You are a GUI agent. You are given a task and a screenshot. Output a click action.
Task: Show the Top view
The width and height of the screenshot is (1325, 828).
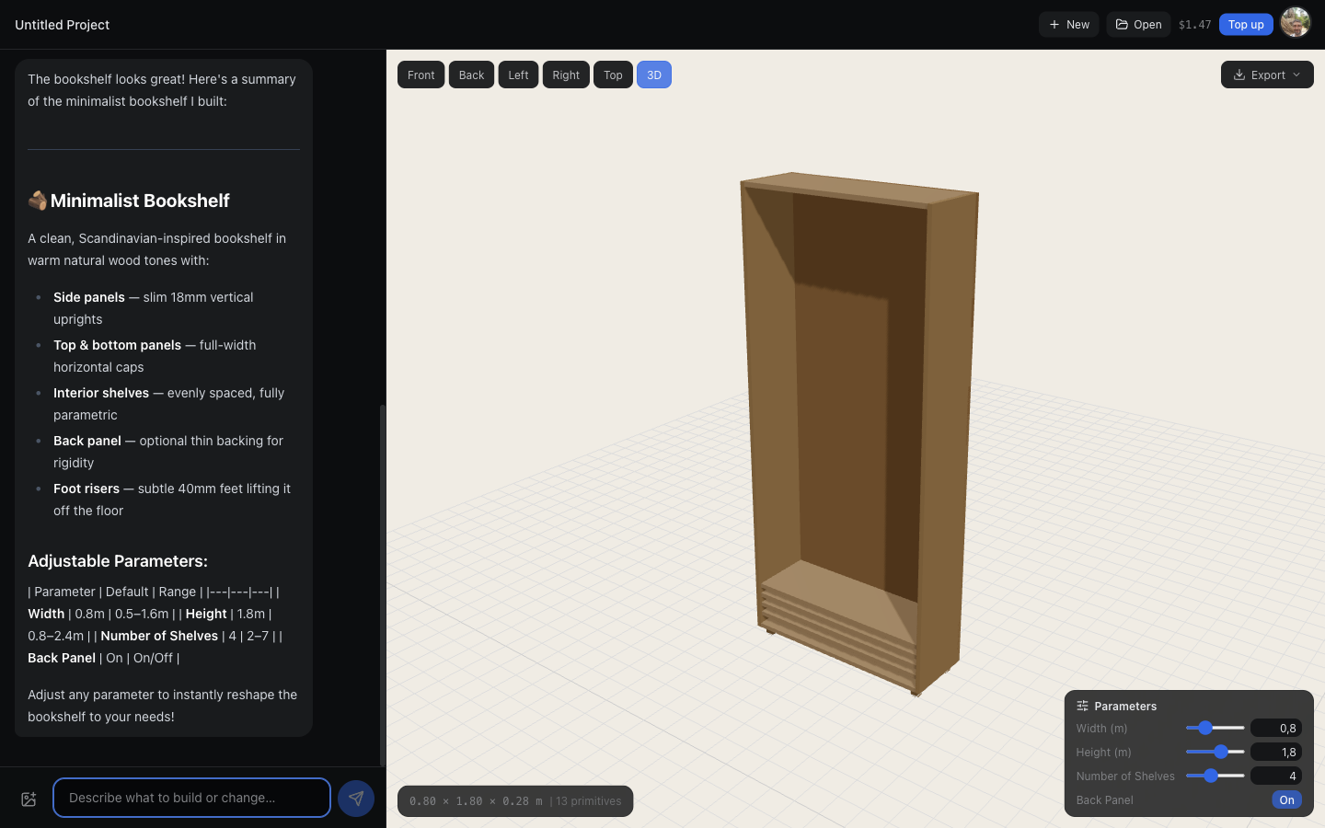613,75
